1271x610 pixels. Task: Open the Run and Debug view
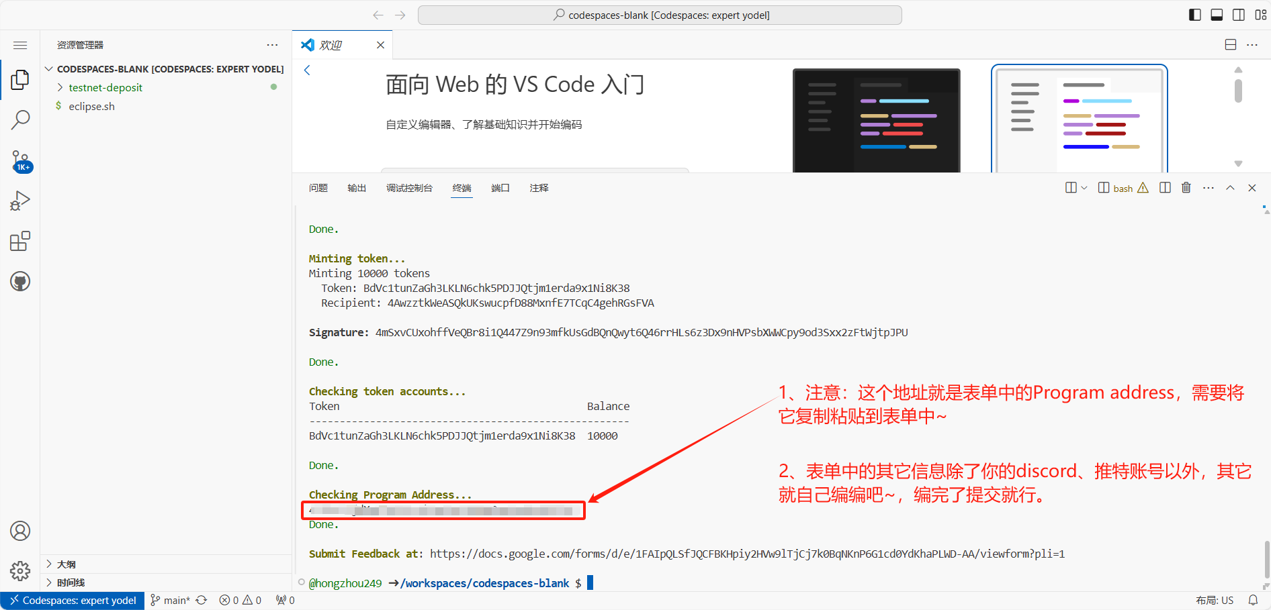[x=20, y=201]
